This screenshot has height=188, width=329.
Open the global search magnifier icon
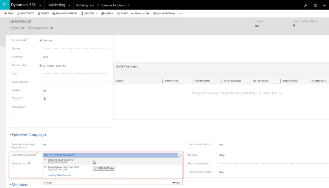click(x=306, y=5)
